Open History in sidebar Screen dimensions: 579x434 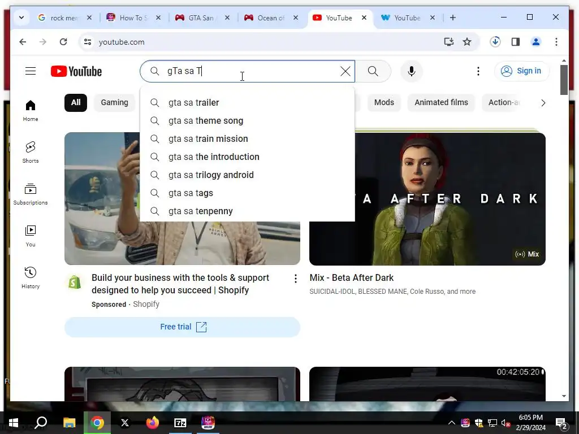click(31, 277)
